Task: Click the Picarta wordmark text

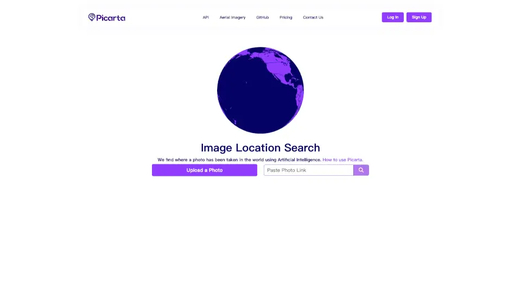Action: coord(111,17)
